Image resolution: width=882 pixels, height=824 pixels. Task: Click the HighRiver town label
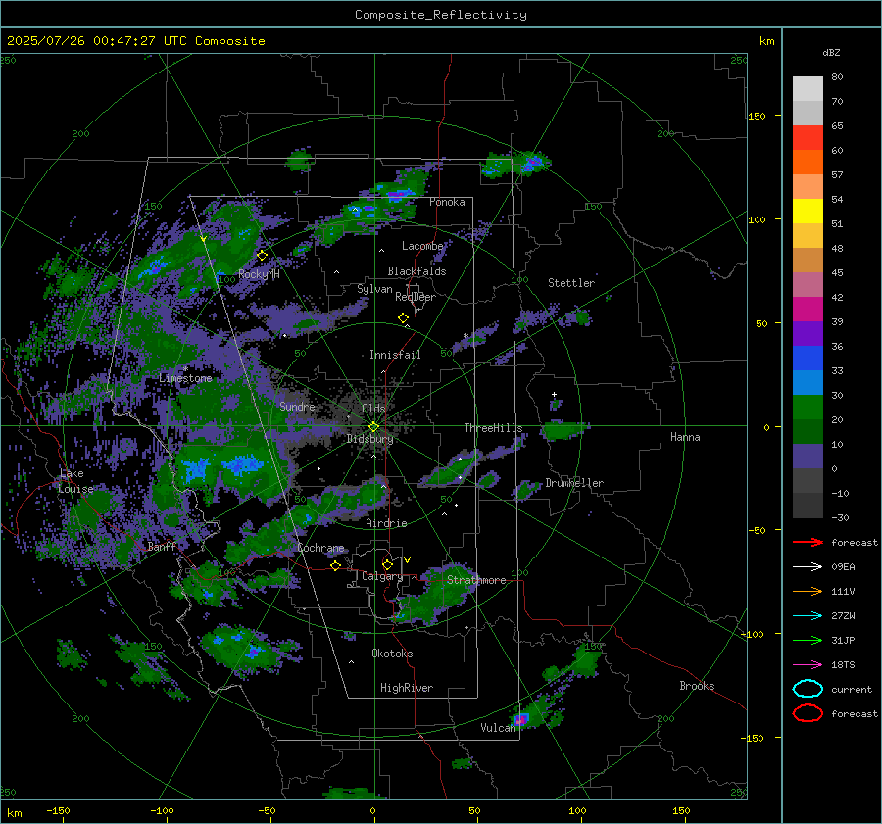[x=407, y=688]
